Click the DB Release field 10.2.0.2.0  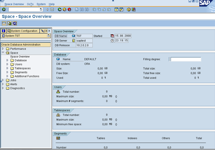84,45
